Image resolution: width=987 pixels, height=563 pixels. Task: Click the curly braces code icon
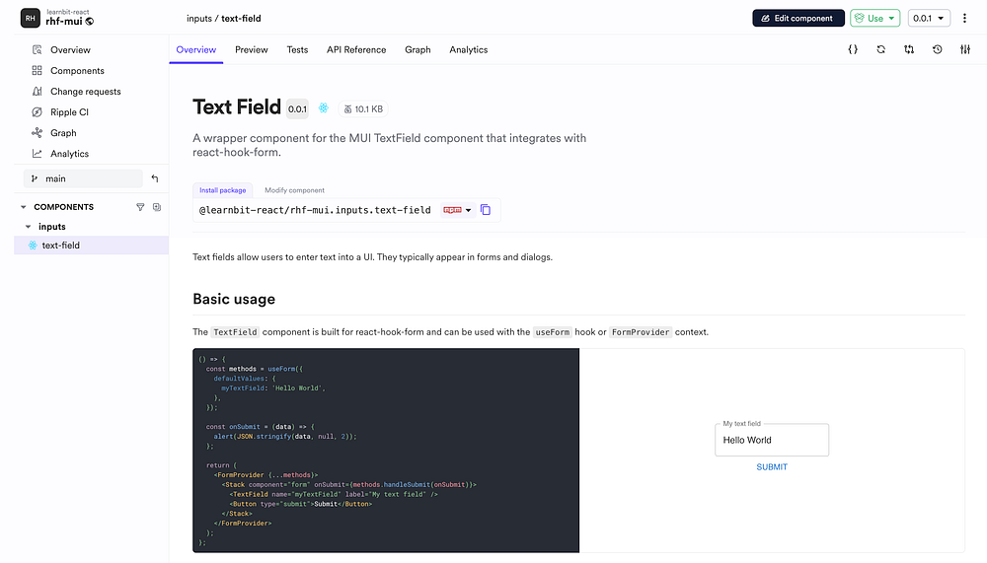click(x=853, y=49)
